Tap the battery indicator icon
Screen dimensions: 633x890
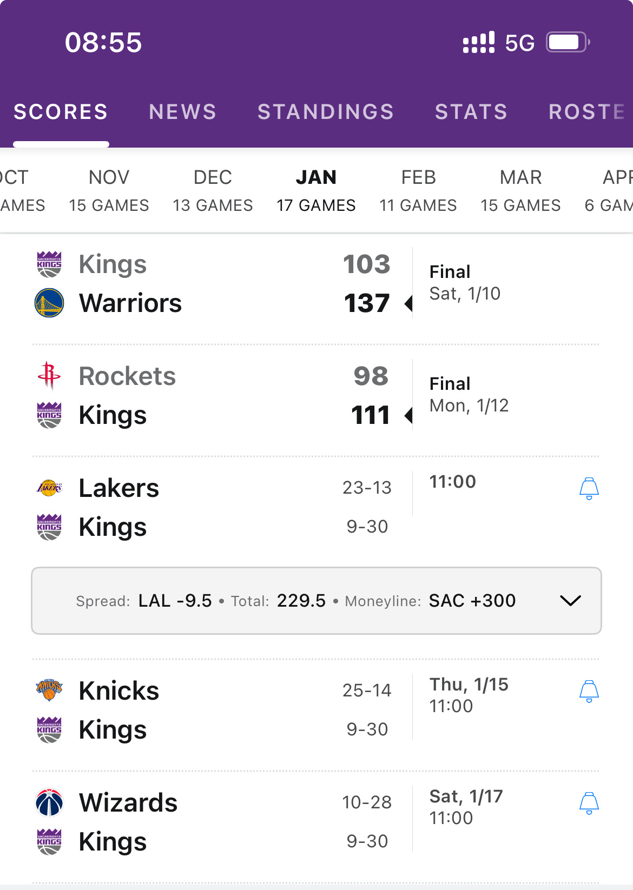click(x=567, y=42)
